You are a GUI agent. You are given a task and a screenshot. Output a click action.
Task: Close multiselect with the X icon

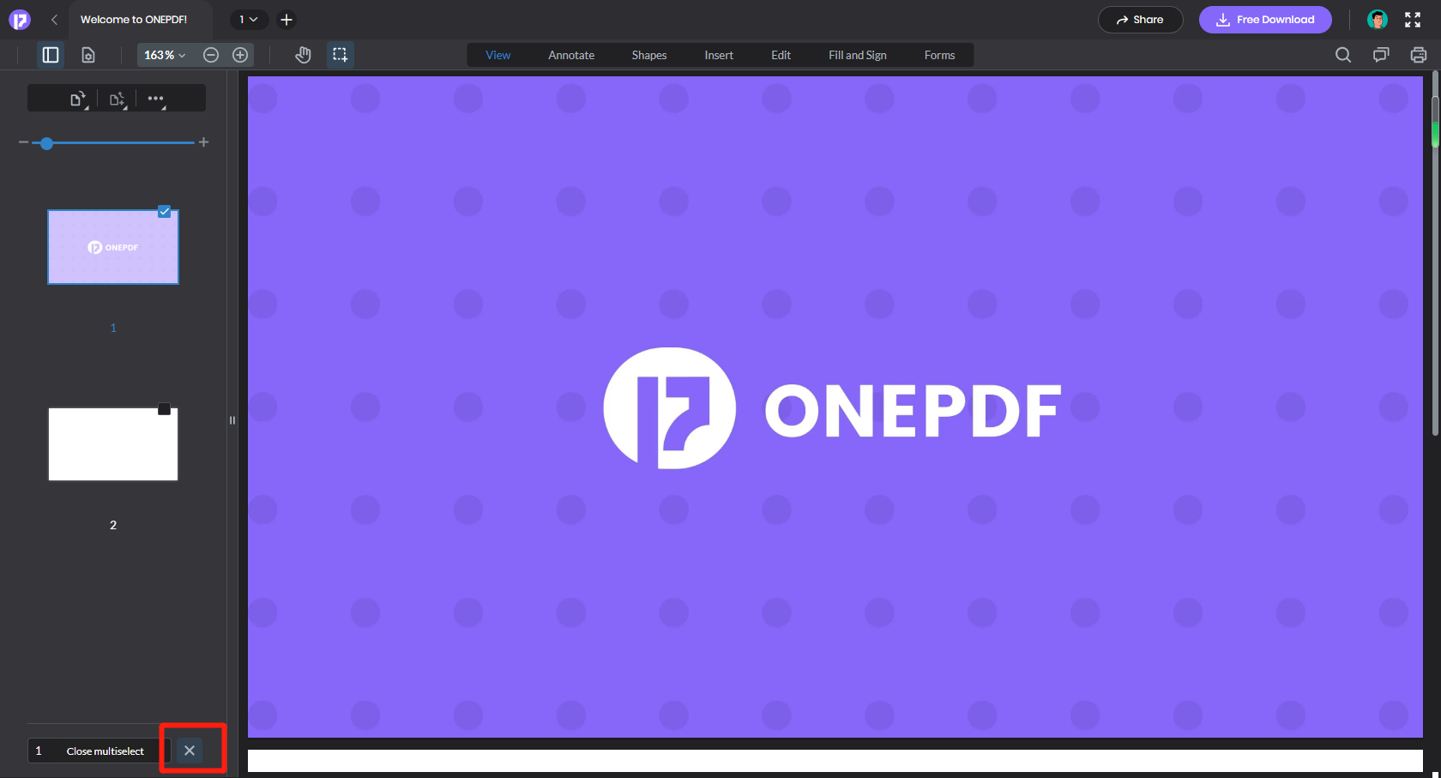190,751
